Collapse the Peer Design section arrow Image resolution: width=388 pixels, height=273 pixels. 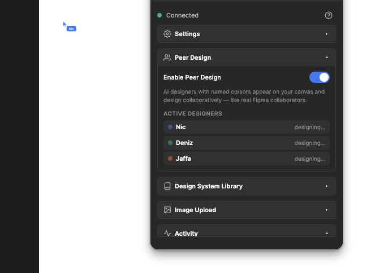tap(327, 58)
